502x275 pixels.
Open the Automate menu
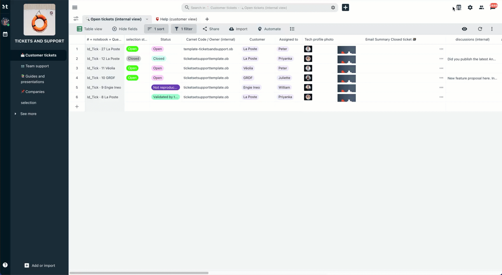269,29
